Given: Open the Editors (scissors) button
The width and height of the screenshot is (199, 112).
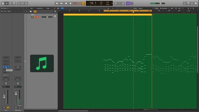Looking at the screenshot, I should pyautogui.click(x=26, y=3).
